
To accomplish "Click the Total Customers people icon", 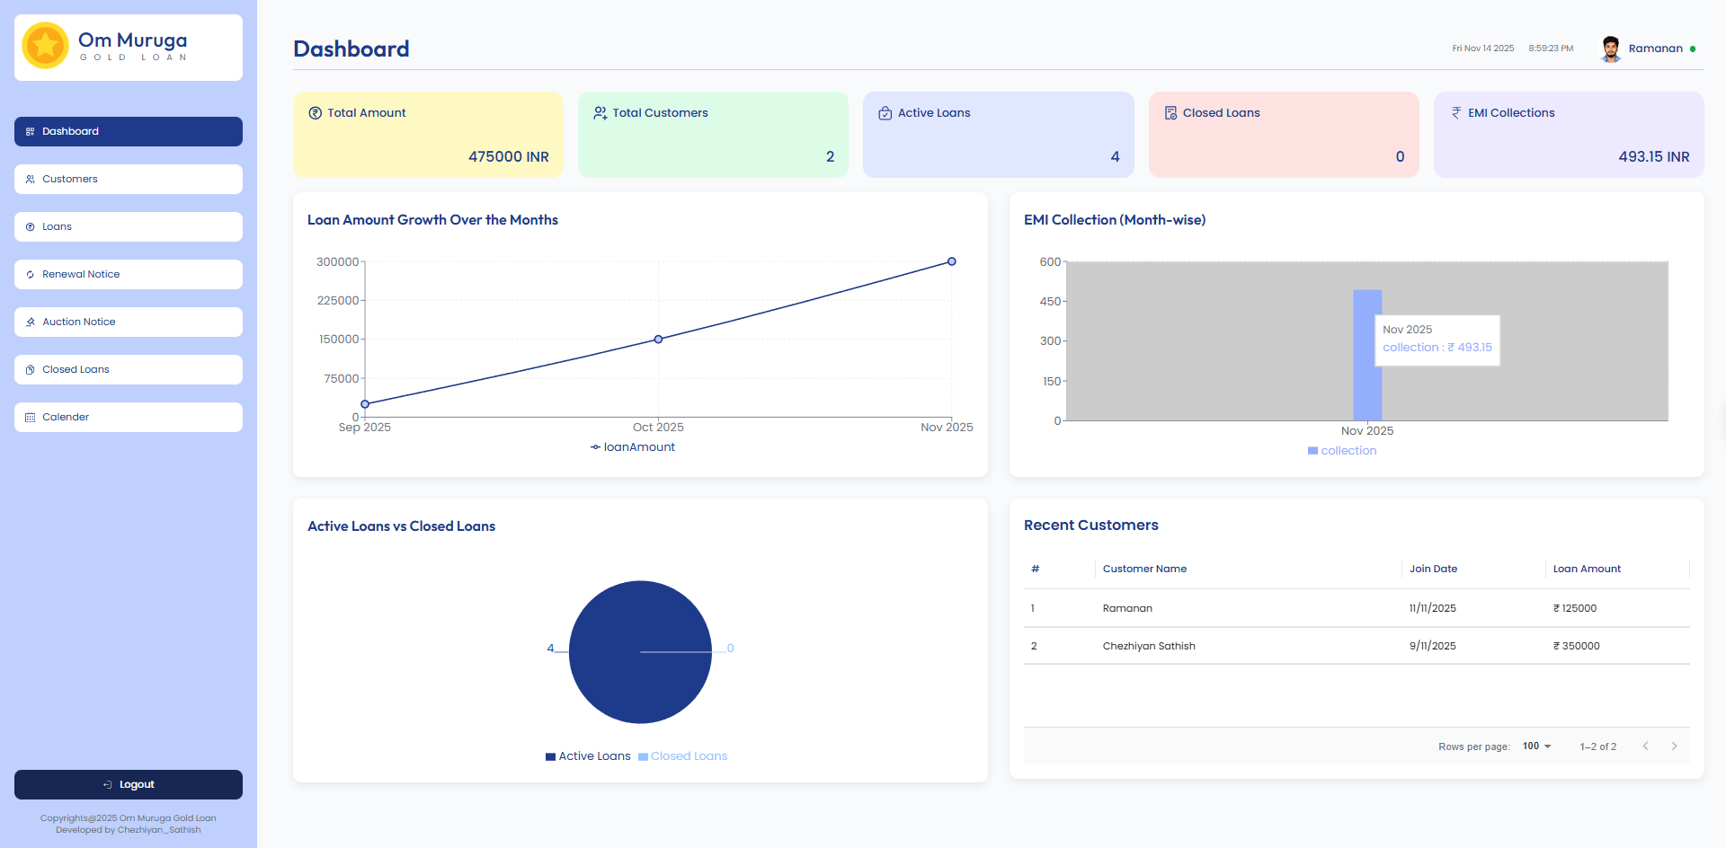I will click(600, 113).
